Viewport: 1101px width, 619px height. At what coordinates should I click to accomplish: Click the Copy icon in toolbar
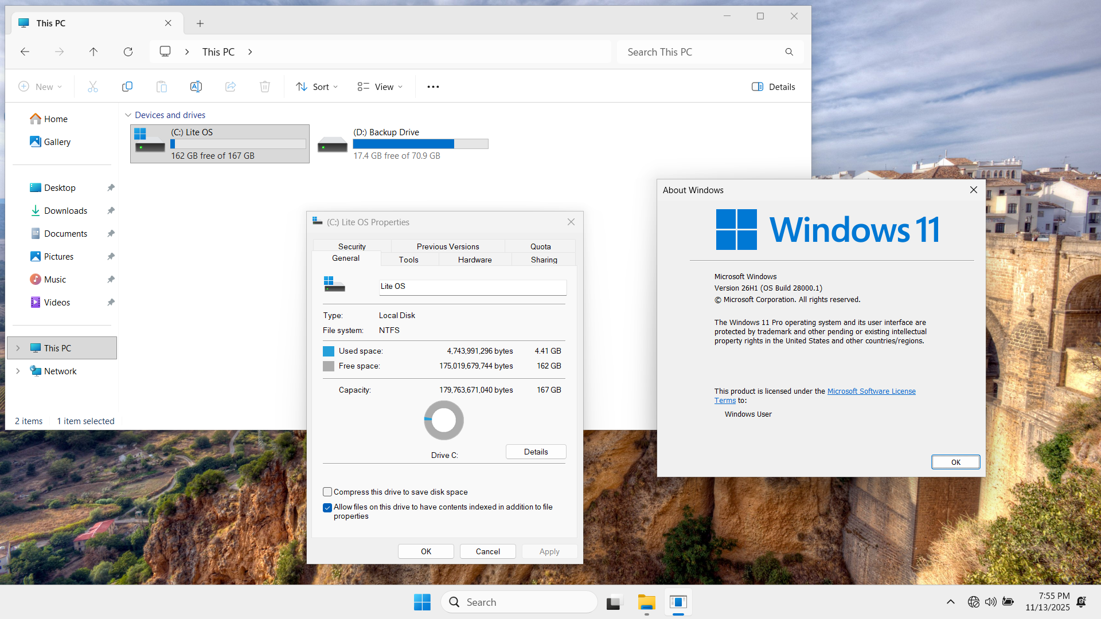[x=127, y=87]
